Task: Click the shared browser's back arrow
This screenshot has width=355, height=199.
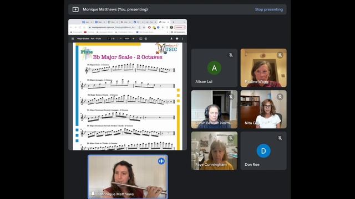Action: pos(71,27)
